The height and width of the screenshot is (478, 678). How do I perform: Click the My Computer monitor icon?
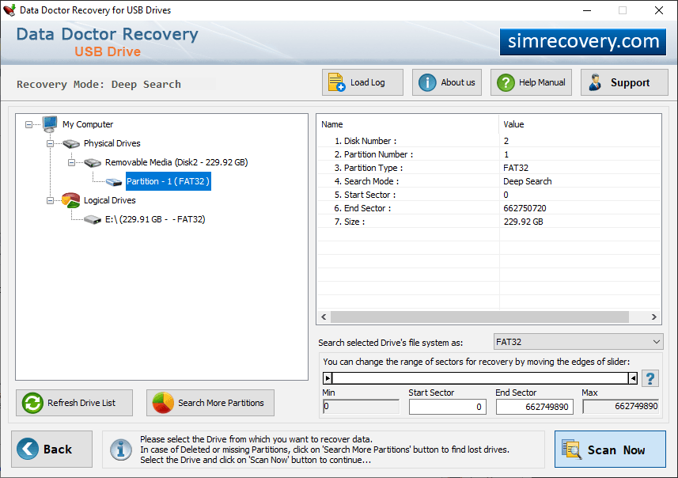pos(50,123)
